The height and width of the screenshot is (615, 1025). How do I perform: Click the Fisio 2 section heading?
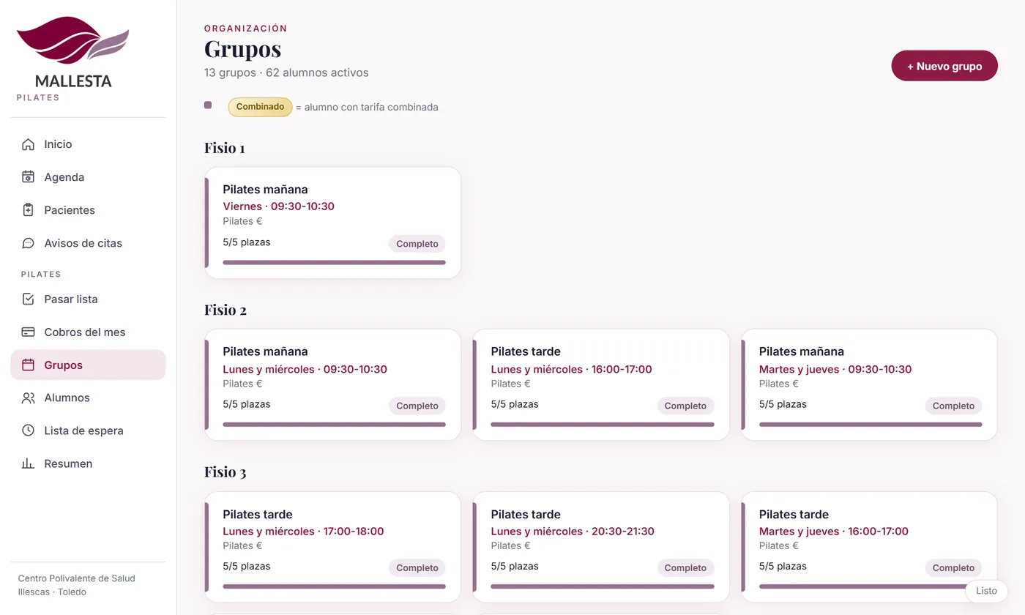[225, 310]
